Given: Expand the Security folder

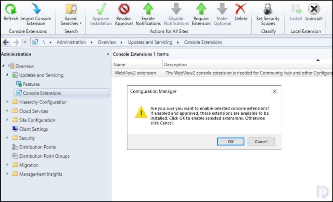Looking at the screenshot, I should (7, 138).
